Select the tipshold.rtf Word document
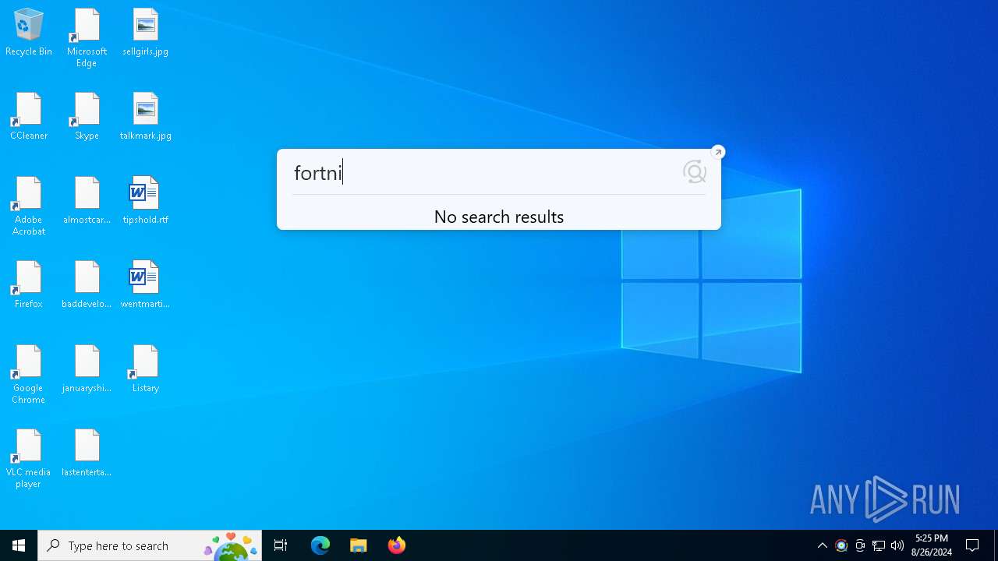This screenshot has height=561, width=998. [146, 201]
